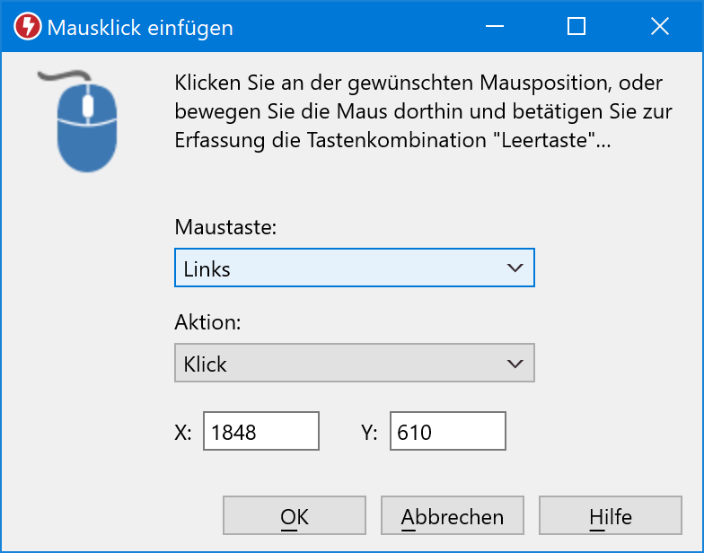Click the red lightning app icon in title bar
This screenshot has width=704, height=553.
click(x=28, y=27)
